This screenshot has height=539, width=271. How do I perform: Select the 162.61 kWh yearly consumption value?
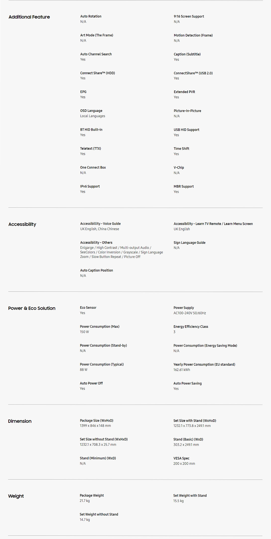[x=182, y=370]
